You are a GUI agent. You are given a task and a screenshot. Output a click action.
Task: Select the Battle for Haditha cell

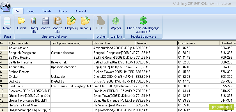29,62
